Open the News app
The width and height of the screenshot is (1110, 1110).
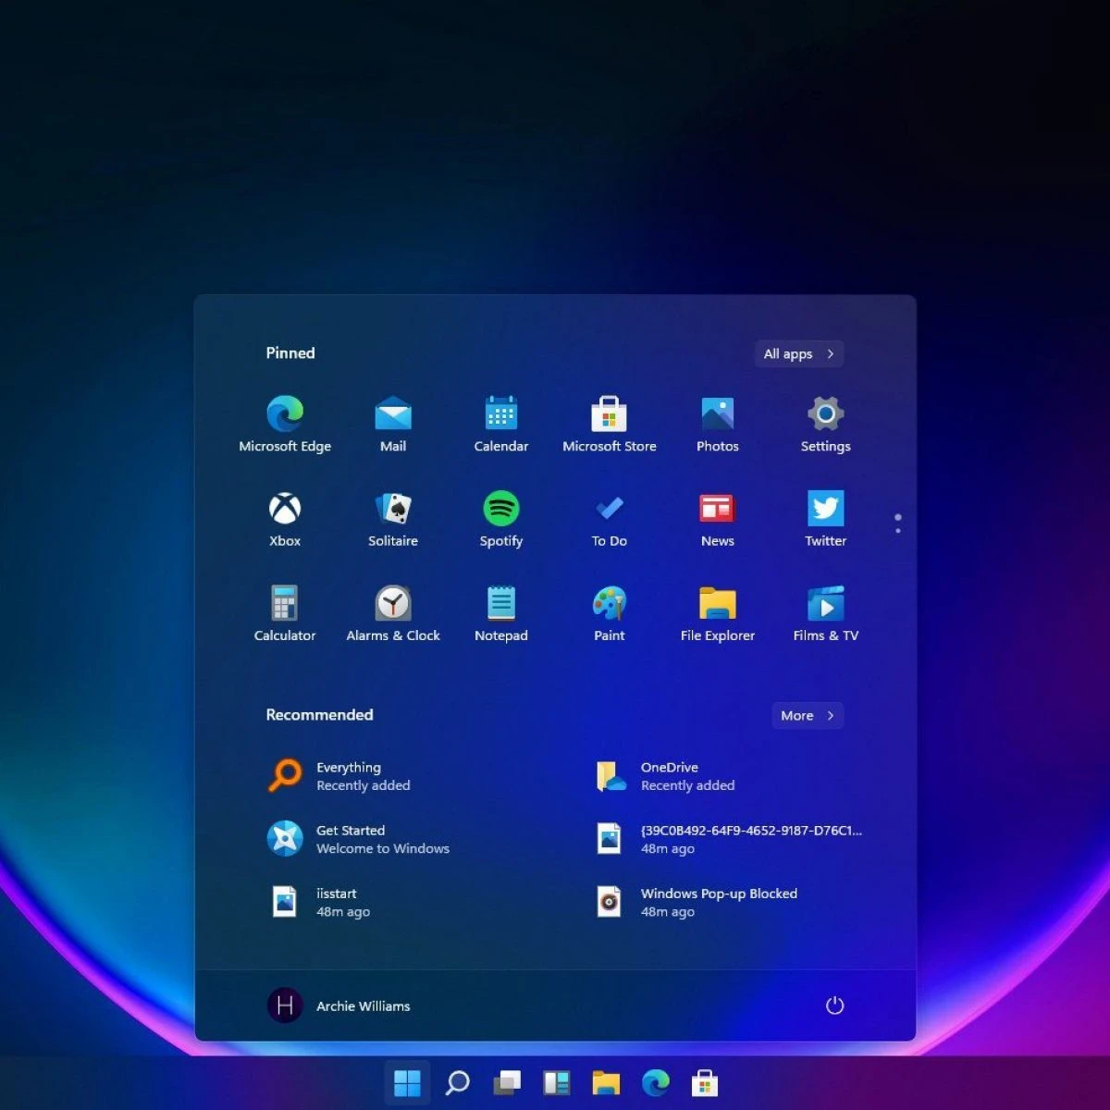pos(718,519)
